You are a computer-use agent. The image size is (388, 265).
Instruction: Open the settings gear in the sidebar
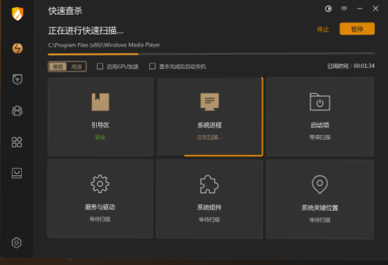click(16, 242)
